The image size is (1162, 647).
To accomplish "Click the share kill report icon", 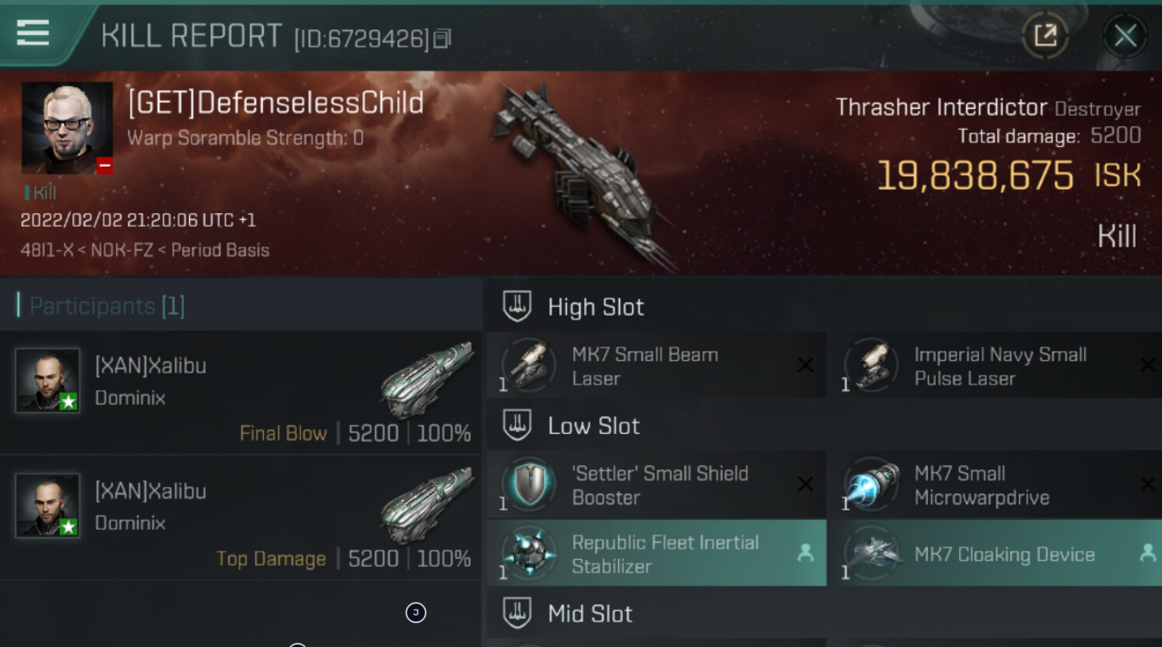I will click(x=1045, y=35).
